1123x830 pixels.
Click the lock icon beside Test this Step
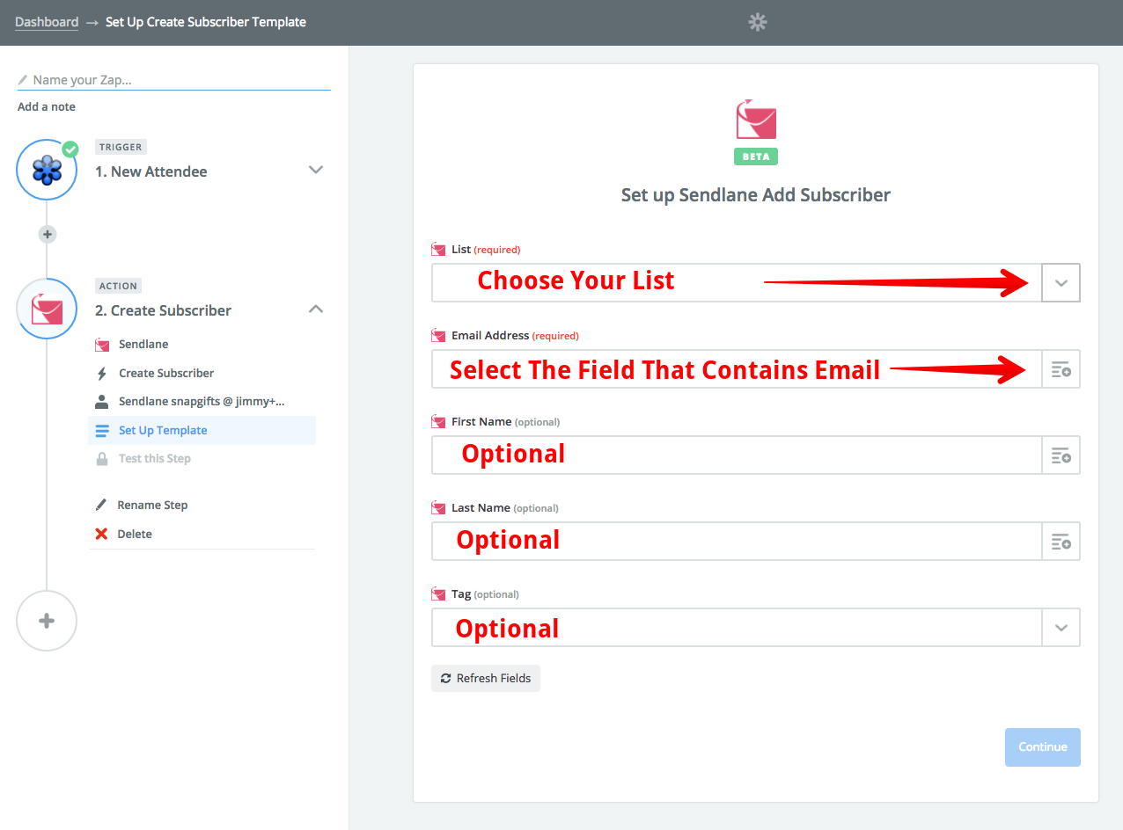click(102, 458)
